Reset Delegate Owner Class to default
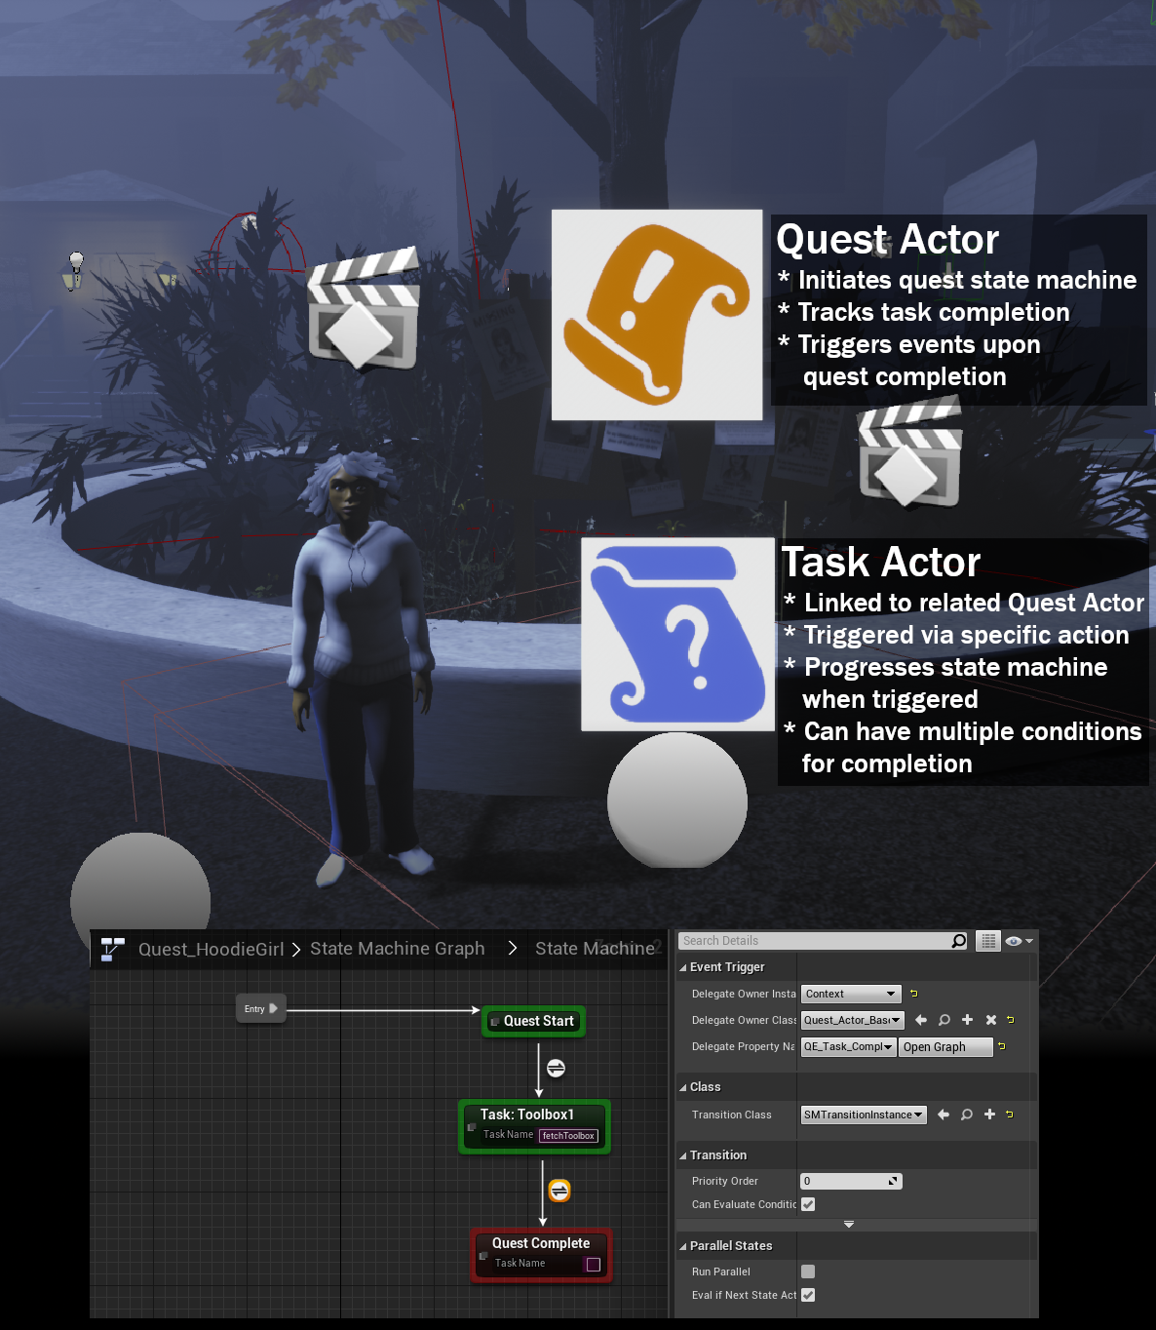The width and height of the screenshot is (1156, 1330). point(1010,1020)
